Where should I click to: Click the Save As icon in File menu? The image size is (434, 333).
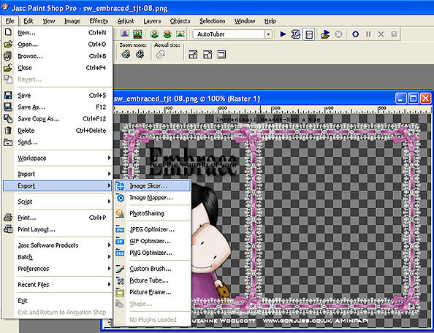8,107
